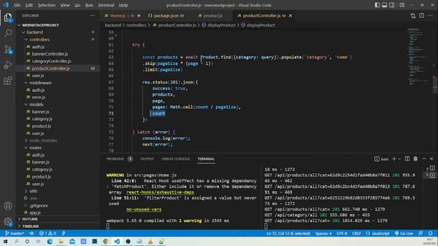Change CRLF end of line sequence
Image resolution: width=438 pixels, height=246 pixels.
click(x=357, y=233)
